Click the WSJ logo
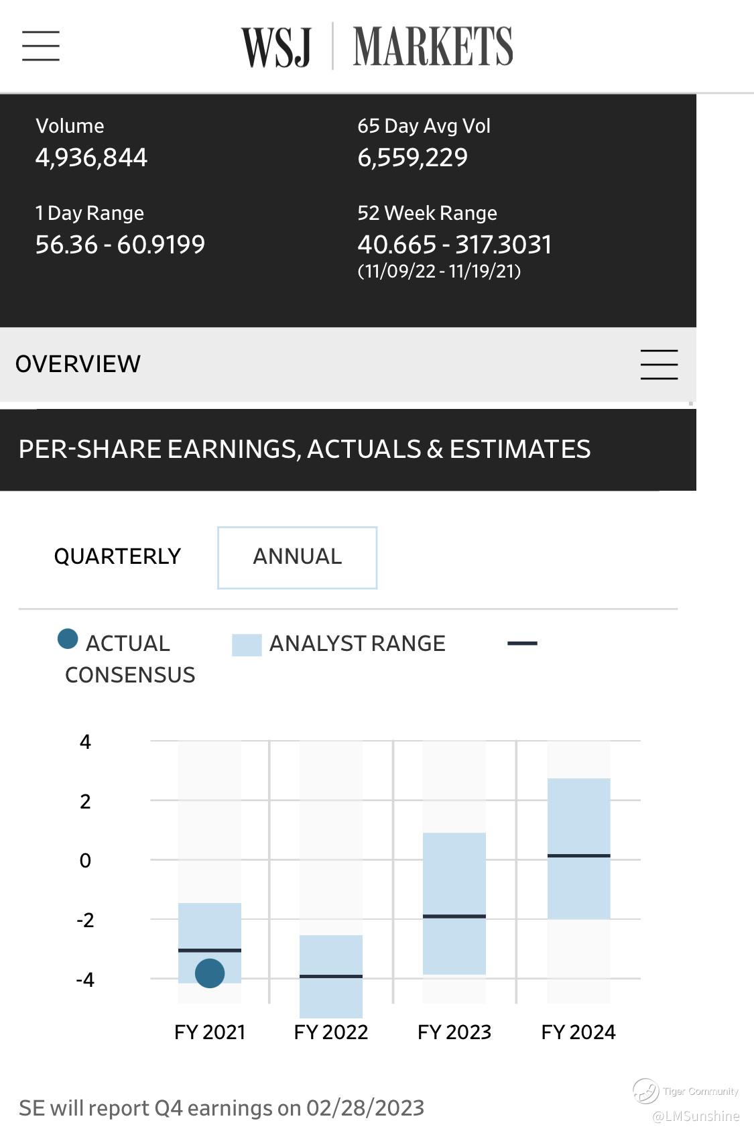This screenshot has height=1133, width=754. tap(277, 47)
